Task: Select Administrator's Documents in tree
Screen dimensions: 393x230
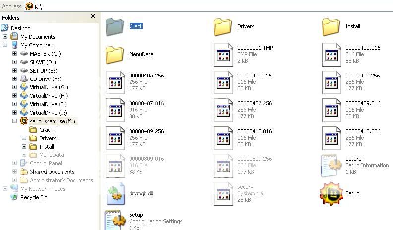Action: (x=62, y=180)
